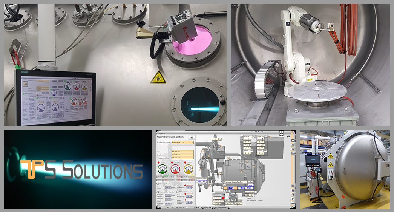
Task: Click the pressure setpoint input field
Action: tap(231, 187)
